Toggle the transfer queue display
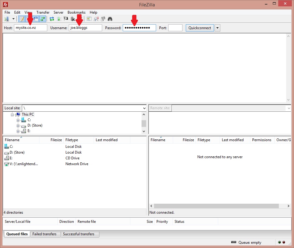Viewport: 294px width, 248px height. click(x=43, y=19)
